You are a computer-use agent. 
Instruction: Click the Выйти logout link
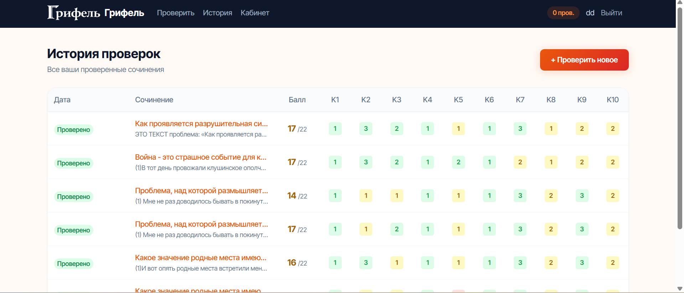click(611, 13)
